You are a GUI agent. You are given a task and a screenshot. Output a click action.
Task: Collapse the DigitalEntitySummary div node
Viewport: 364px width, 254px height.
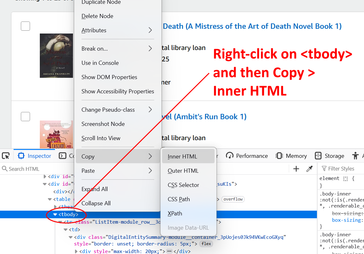tap(70, 237)
